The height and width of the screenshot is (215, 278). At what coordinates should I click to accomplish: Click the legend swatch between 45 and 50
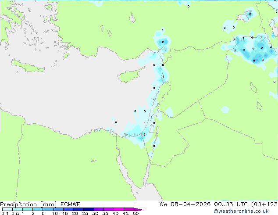[129, 209]
